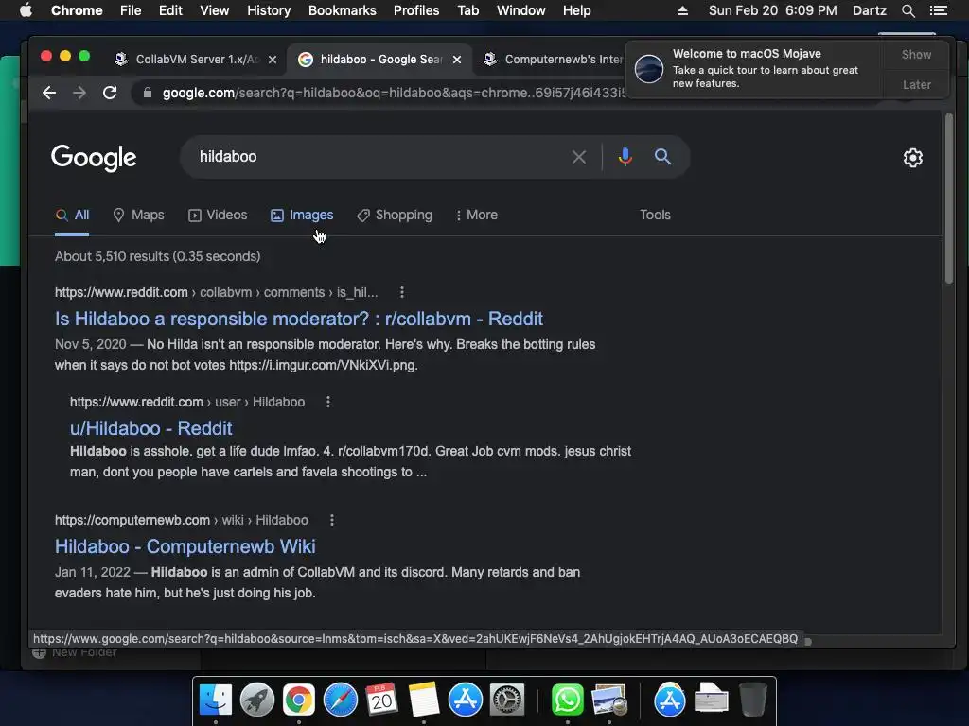Screen dimensions: 969x726
Task: Open the Chrome application menu
Action: coord(77,10)
